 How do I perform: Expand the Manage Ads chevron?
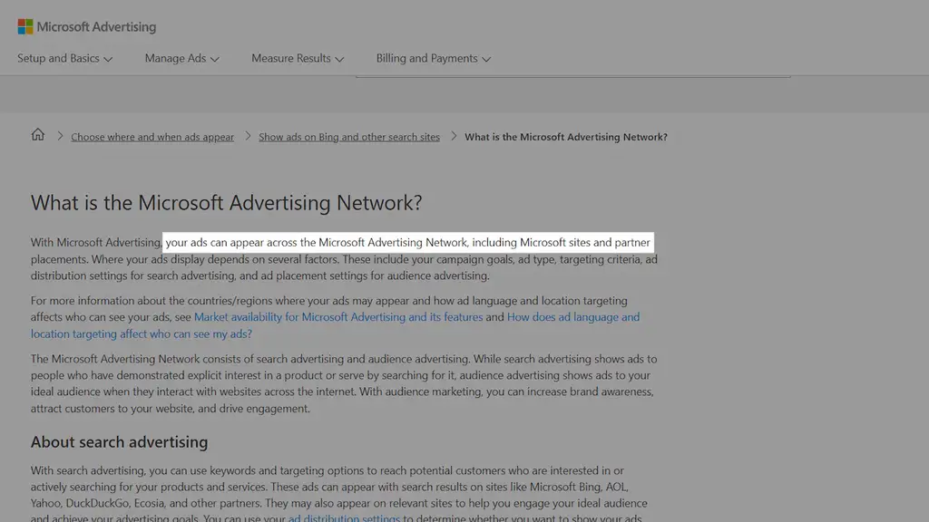pyautogui.click(x=214, y=59)
